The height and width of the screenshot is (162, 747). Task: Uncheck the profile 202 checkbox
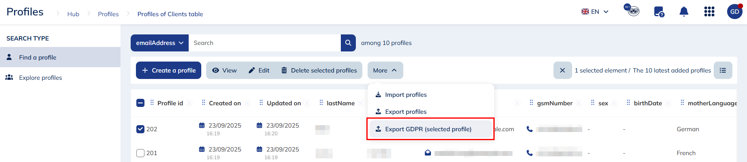click(140, 129)
